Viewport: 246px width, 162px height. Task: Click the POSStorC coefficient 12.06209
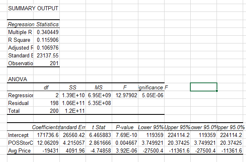48,143
